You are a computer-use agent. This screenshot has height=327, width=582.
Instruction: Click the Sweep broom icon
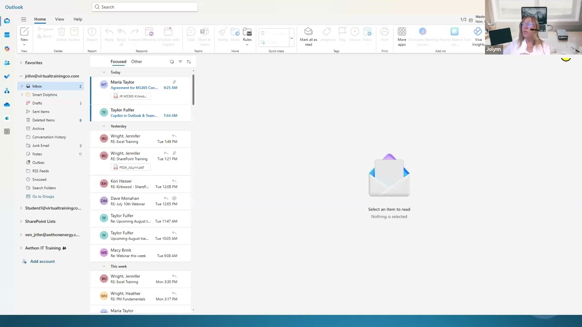(x=222, y=32)
